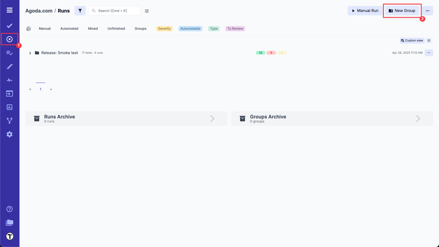Toggle the Severity filter chip
The width and height of the screenshot is (439, 247).
[x=164, y=28]
